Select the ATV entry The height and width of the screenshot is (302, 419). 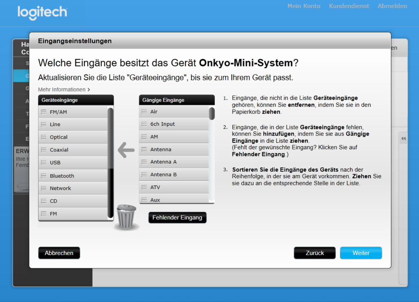pos(174,187)
